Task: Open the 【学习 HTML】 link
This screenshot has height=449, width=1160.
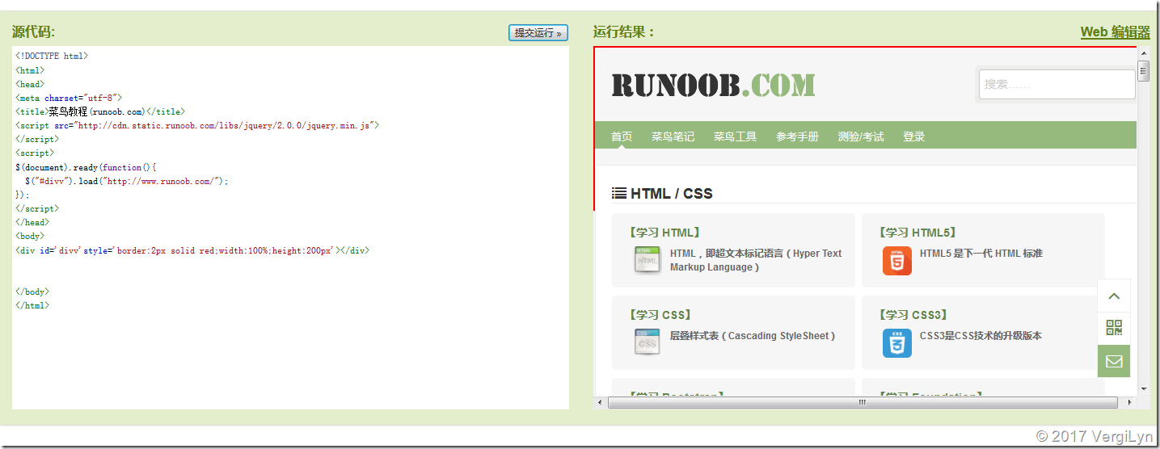Action: pyautogui.click(x=664, y=233)
